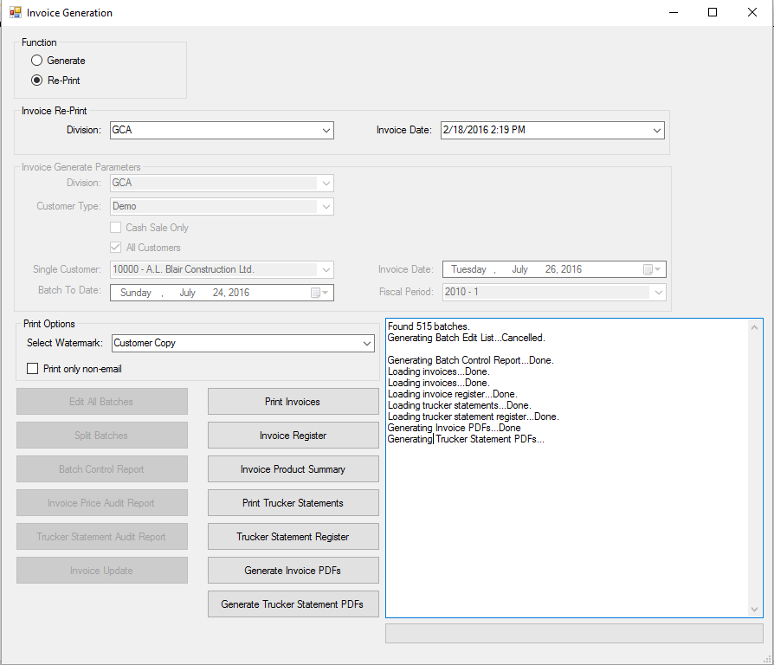
Task: Click the Generate Trucker Statement PDFs button
Action: [x=293, y=604]
